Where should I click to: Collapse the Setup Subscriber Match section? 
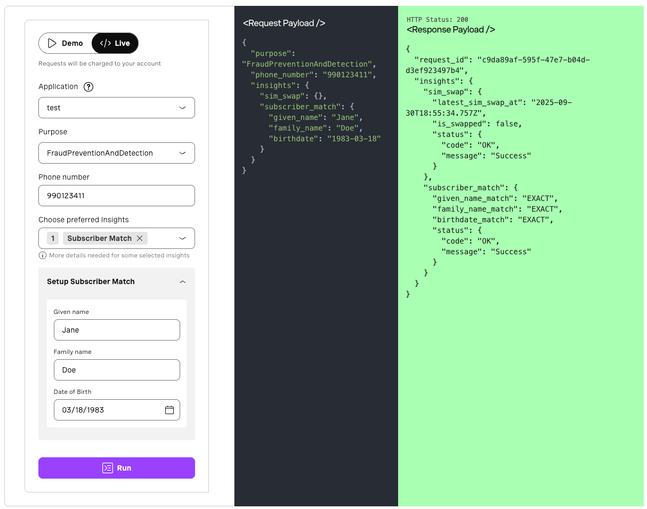(x=182, y=281)
